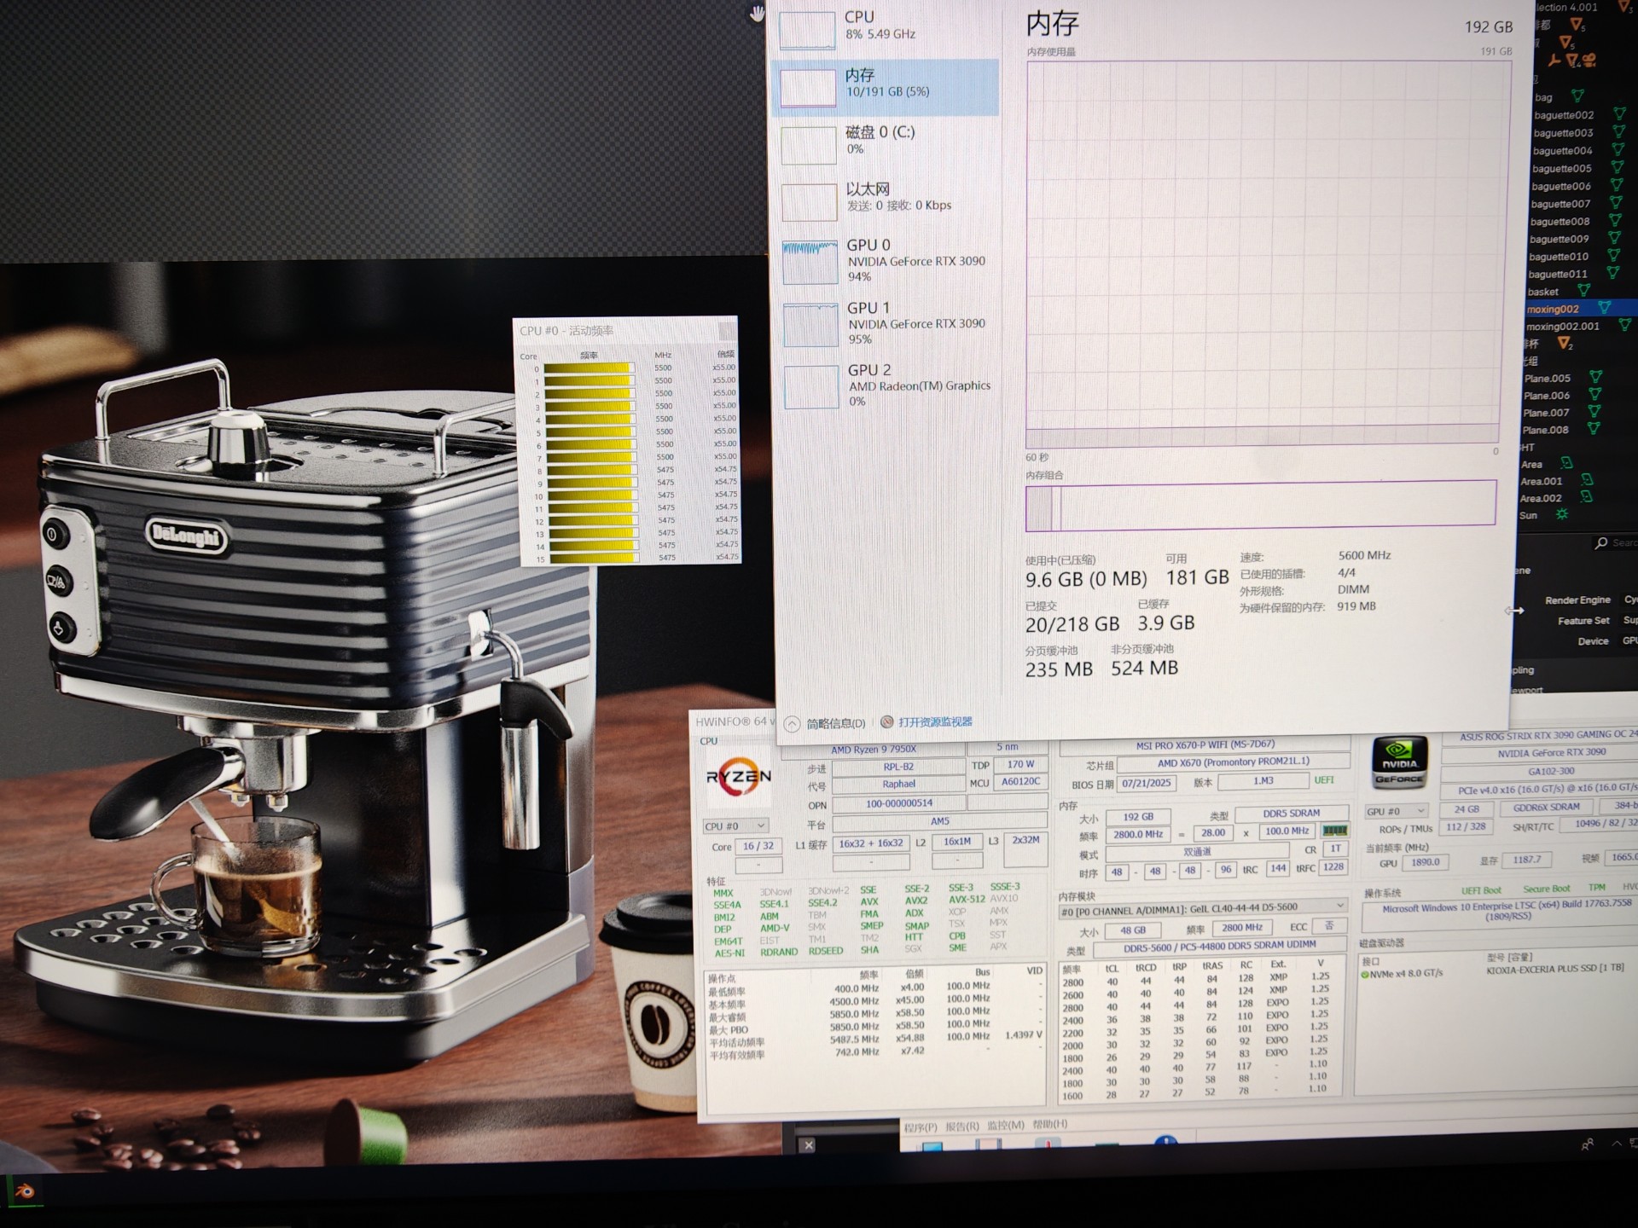Open the 程序(P) menu in HWiNFO

921,1127
